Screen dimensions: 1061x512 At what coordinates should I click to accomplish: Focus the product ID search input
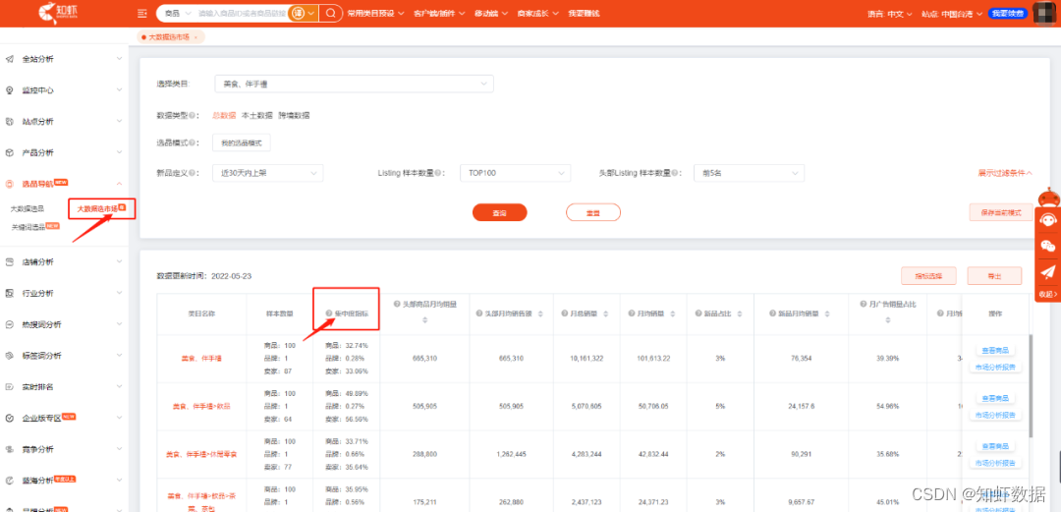tap(242, 13)
